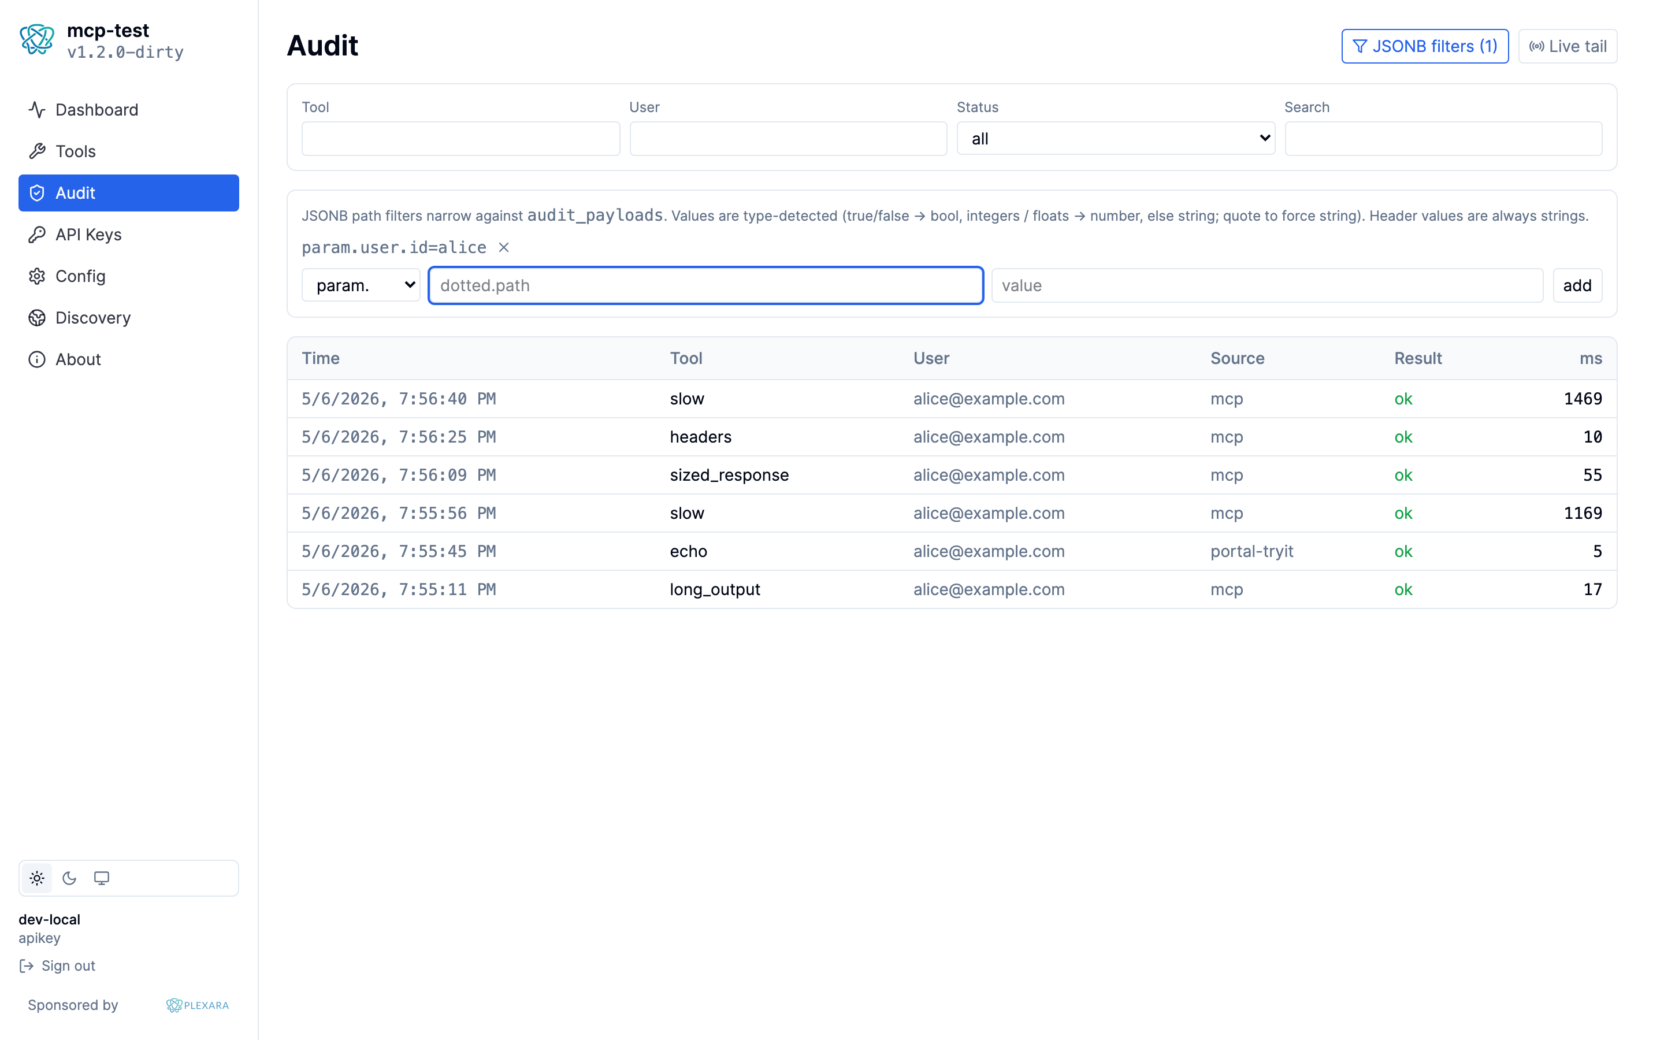Select the long_output row

[x=952, y=589]
